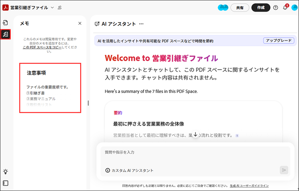Click the 共有 share button
This screenshot has width=299, height=191.
click(x=240, y=8)
